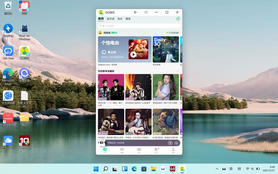Open the profile tab at bottom

[x=173, y=150]
